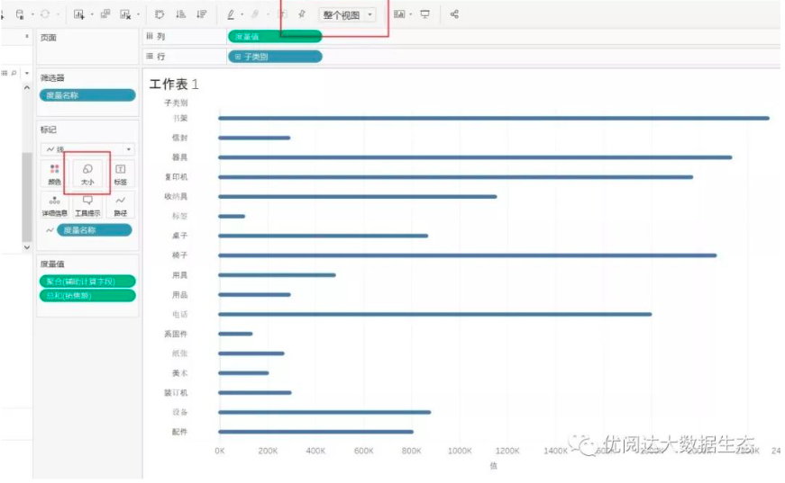Image resolution: width=785 pixels, height=483 pixels.
Task: Select the 子类别 pill on Rows shelf
Action: pos(274,57)
